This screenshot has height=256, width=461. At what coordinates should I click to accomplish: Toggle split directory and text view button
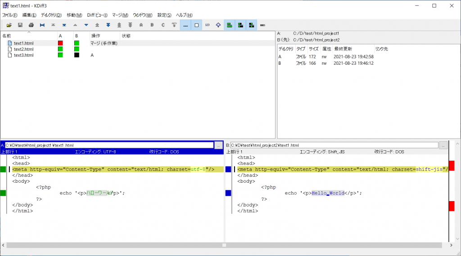pos(230,25)
